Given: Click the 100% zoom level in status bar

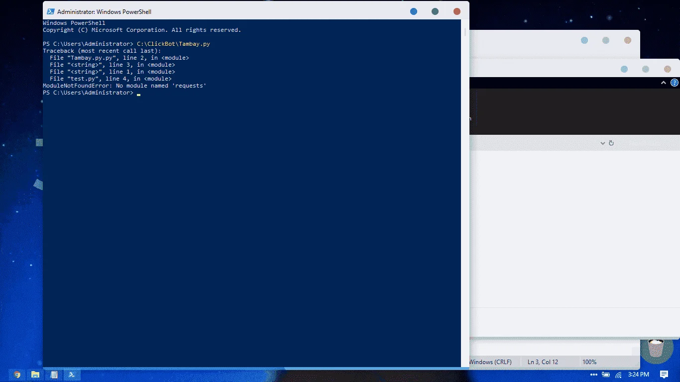Looking at the screenshot, I should tap(589, 362).
